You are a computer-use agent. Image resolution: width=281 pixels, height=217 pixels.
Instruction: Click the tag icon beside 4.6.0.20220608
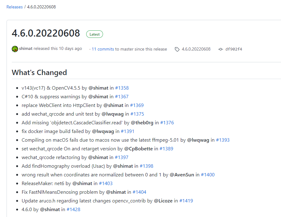tap(177, 49)
